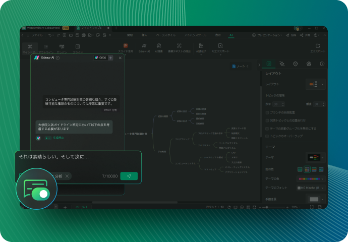Check the トピックのオーバーラップ option
348x242 pixels.
[x=267, y=136]
